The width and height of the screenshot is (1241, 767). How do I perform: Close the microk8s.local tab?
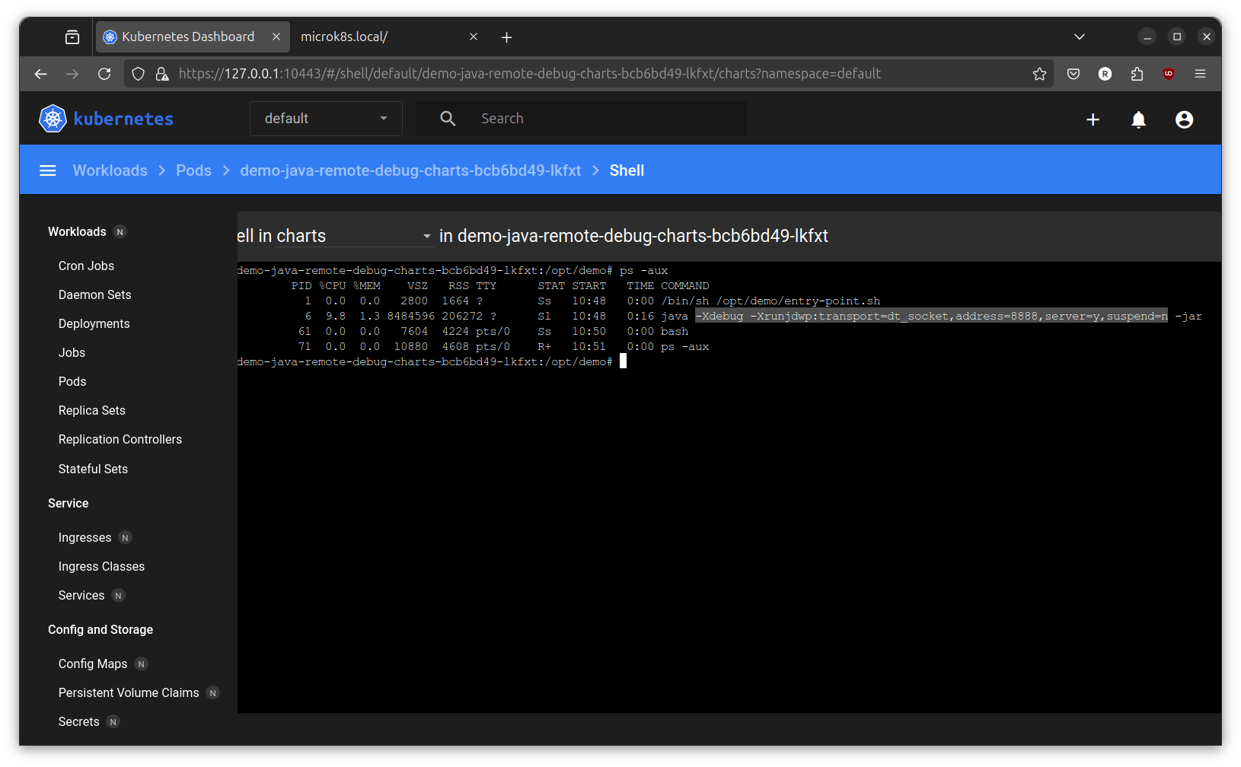click(x=474, y=37)
